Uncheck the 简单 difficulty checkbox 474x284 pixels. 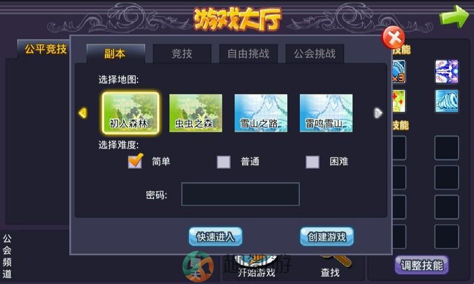[x=135, y=161]
